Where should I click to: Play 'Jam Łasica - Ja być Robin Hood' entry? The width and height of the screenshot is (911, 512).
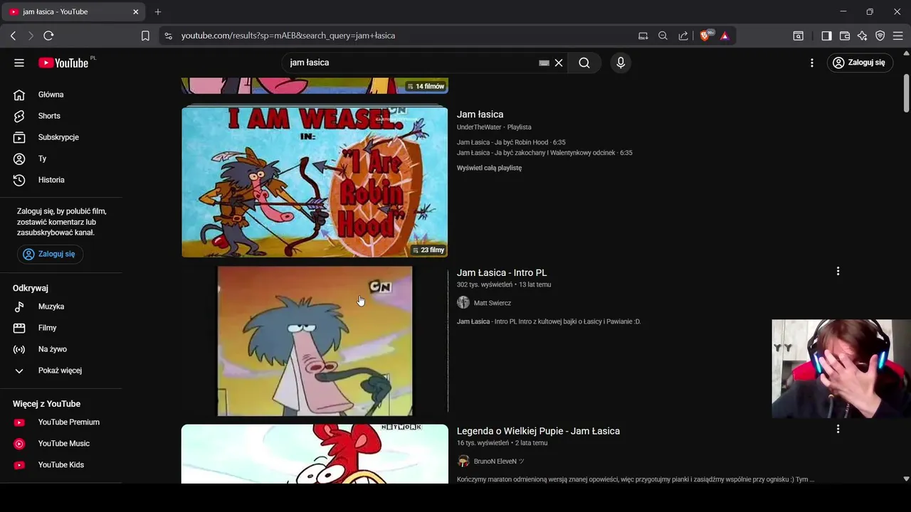(511, 142)
